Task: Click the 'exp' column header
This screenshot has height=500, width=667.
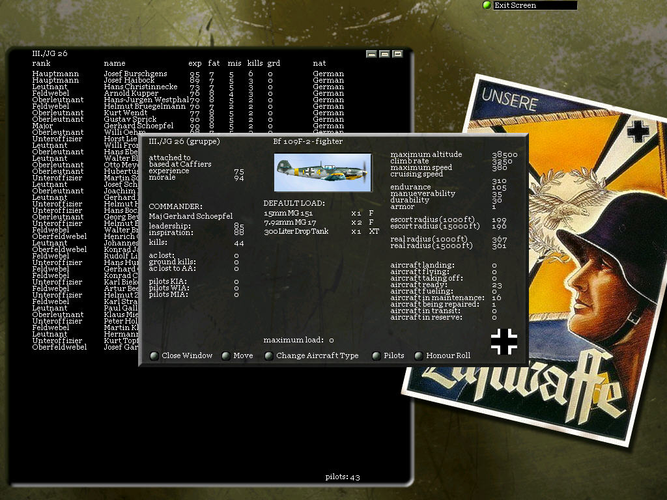Action: tap(195, 63)
